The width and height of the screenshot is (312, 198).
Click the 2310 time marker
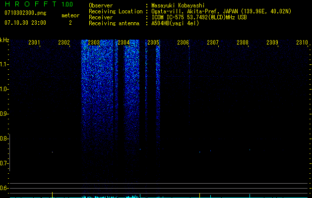pos(302,42)
